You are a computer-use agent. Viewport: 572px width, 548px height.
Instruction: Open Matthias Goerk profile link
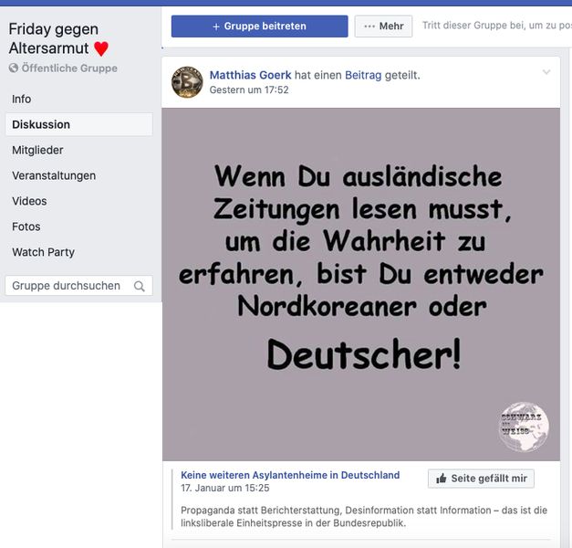(x=250, y=75)
